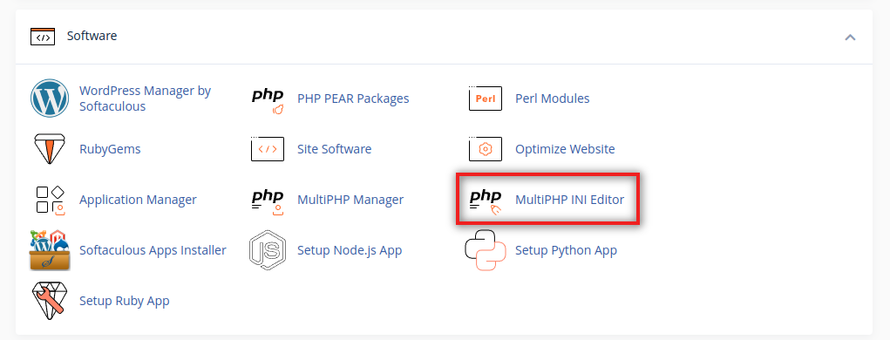Open the Site Software code icon

tap(268, 149)
